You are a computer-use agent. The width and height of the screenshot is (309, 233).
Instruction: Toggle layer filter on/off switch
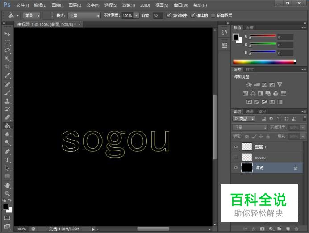(305, 118)
